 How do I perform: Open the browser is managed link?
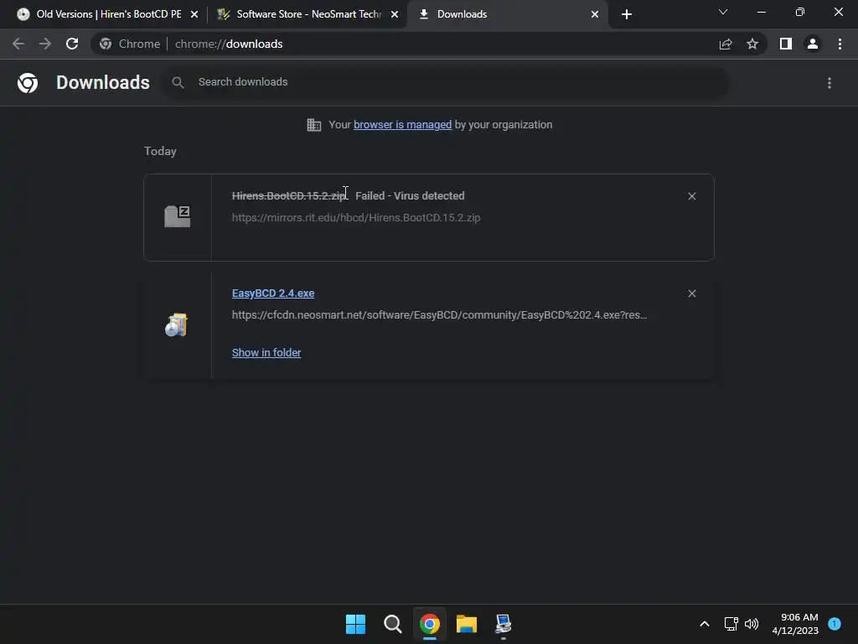tap(403, 125)
